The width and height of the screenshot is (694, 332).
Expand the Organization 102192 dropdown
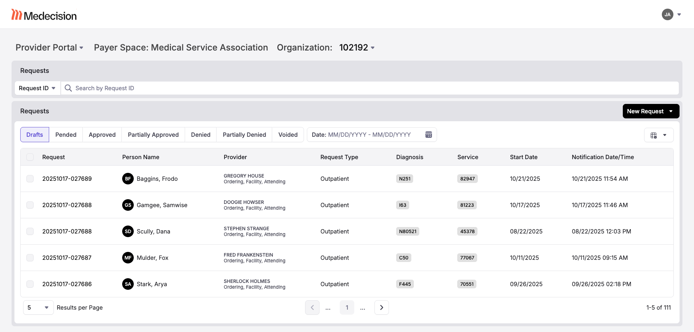tap(357, 47)
